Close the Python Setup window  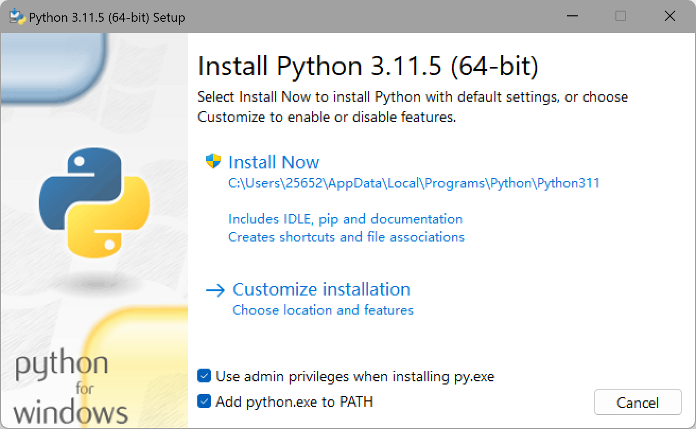click(670, 16)
